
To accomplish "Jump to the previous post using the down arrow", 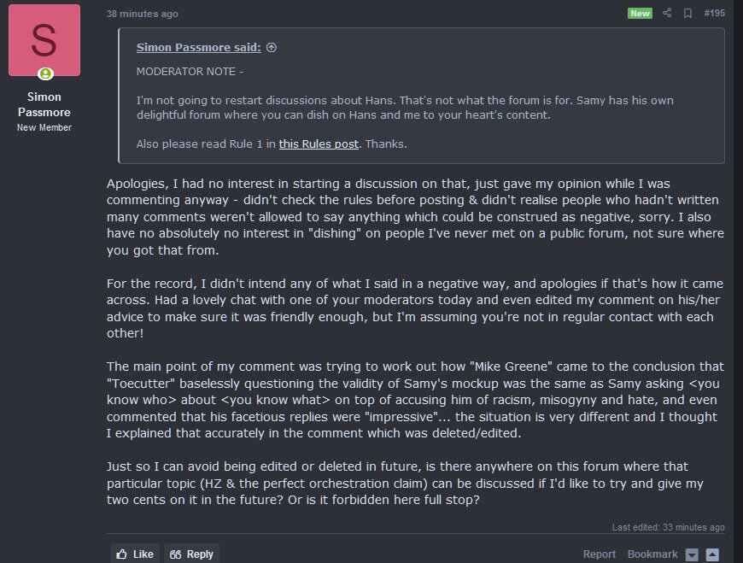I will click(x=693, y=554).
